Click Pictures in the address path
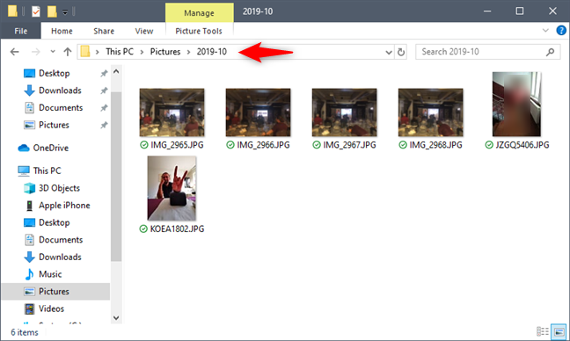The image size is (570, 341). click(x=165, y=52)
